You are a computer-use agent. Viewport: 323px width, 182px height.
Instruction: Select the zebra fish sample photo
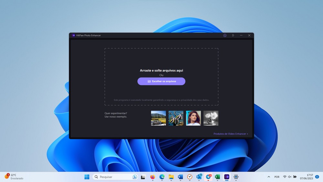[176, 118]
